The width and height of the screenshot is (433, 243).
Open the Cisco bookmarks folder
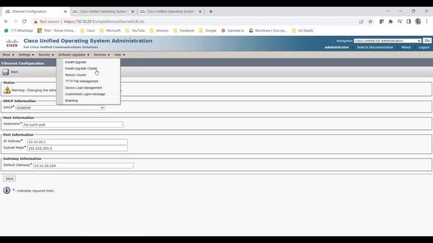pyautogui.click(x=87, y=30)
